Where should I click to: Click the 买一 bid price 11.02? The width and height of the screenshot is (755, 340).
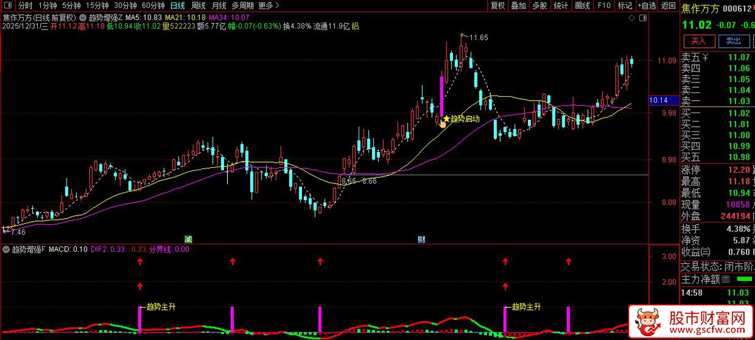(739, 113)
